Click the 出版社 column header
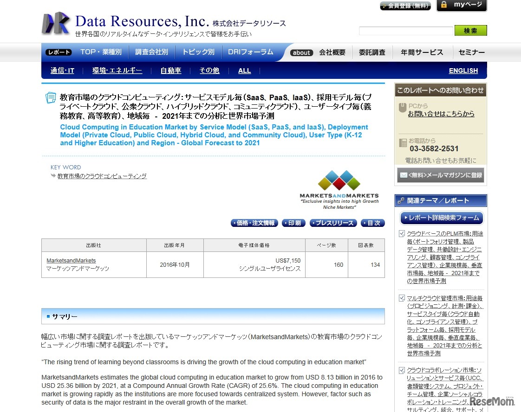The height and width of the screenshot is (412, 521). coord(94,245)
